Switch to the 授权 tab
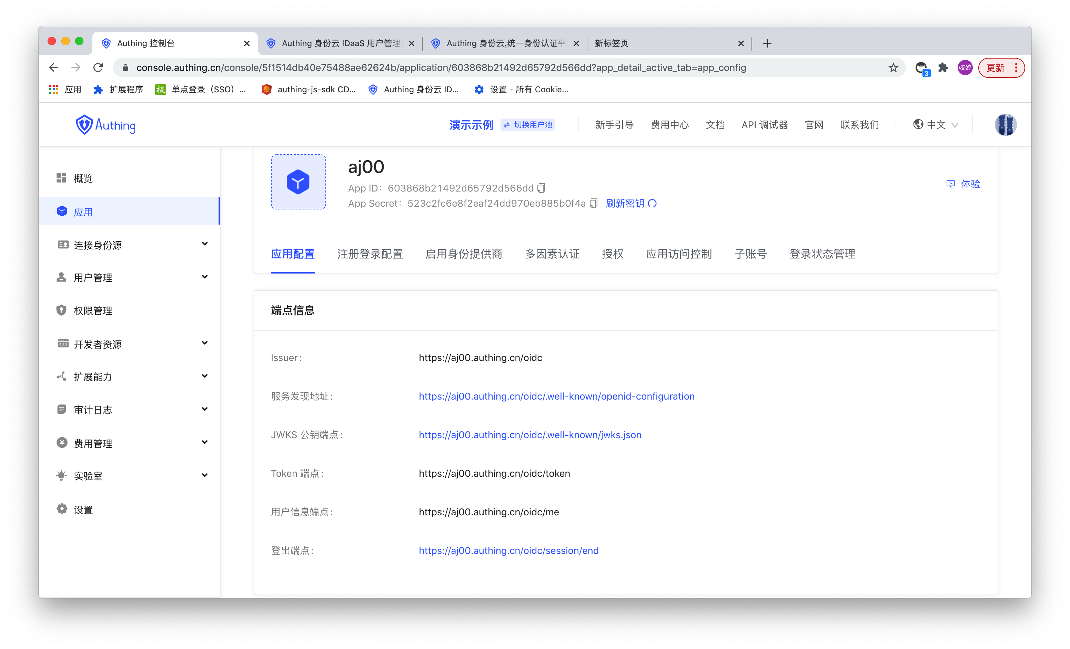 click(x=613, y=254)
